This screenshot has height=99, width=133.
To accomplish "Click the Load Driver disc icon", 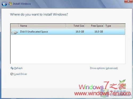I will pyautogui.click(x=12, y=74).
